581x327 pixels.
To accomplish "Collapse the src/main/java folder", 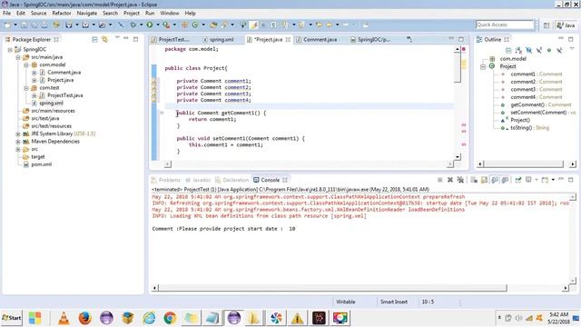I will click(18, 57).
